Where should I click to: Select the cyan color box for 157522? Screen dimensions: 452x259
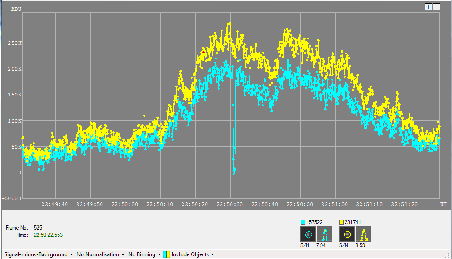pyautogui.click(x=303, y=222)
